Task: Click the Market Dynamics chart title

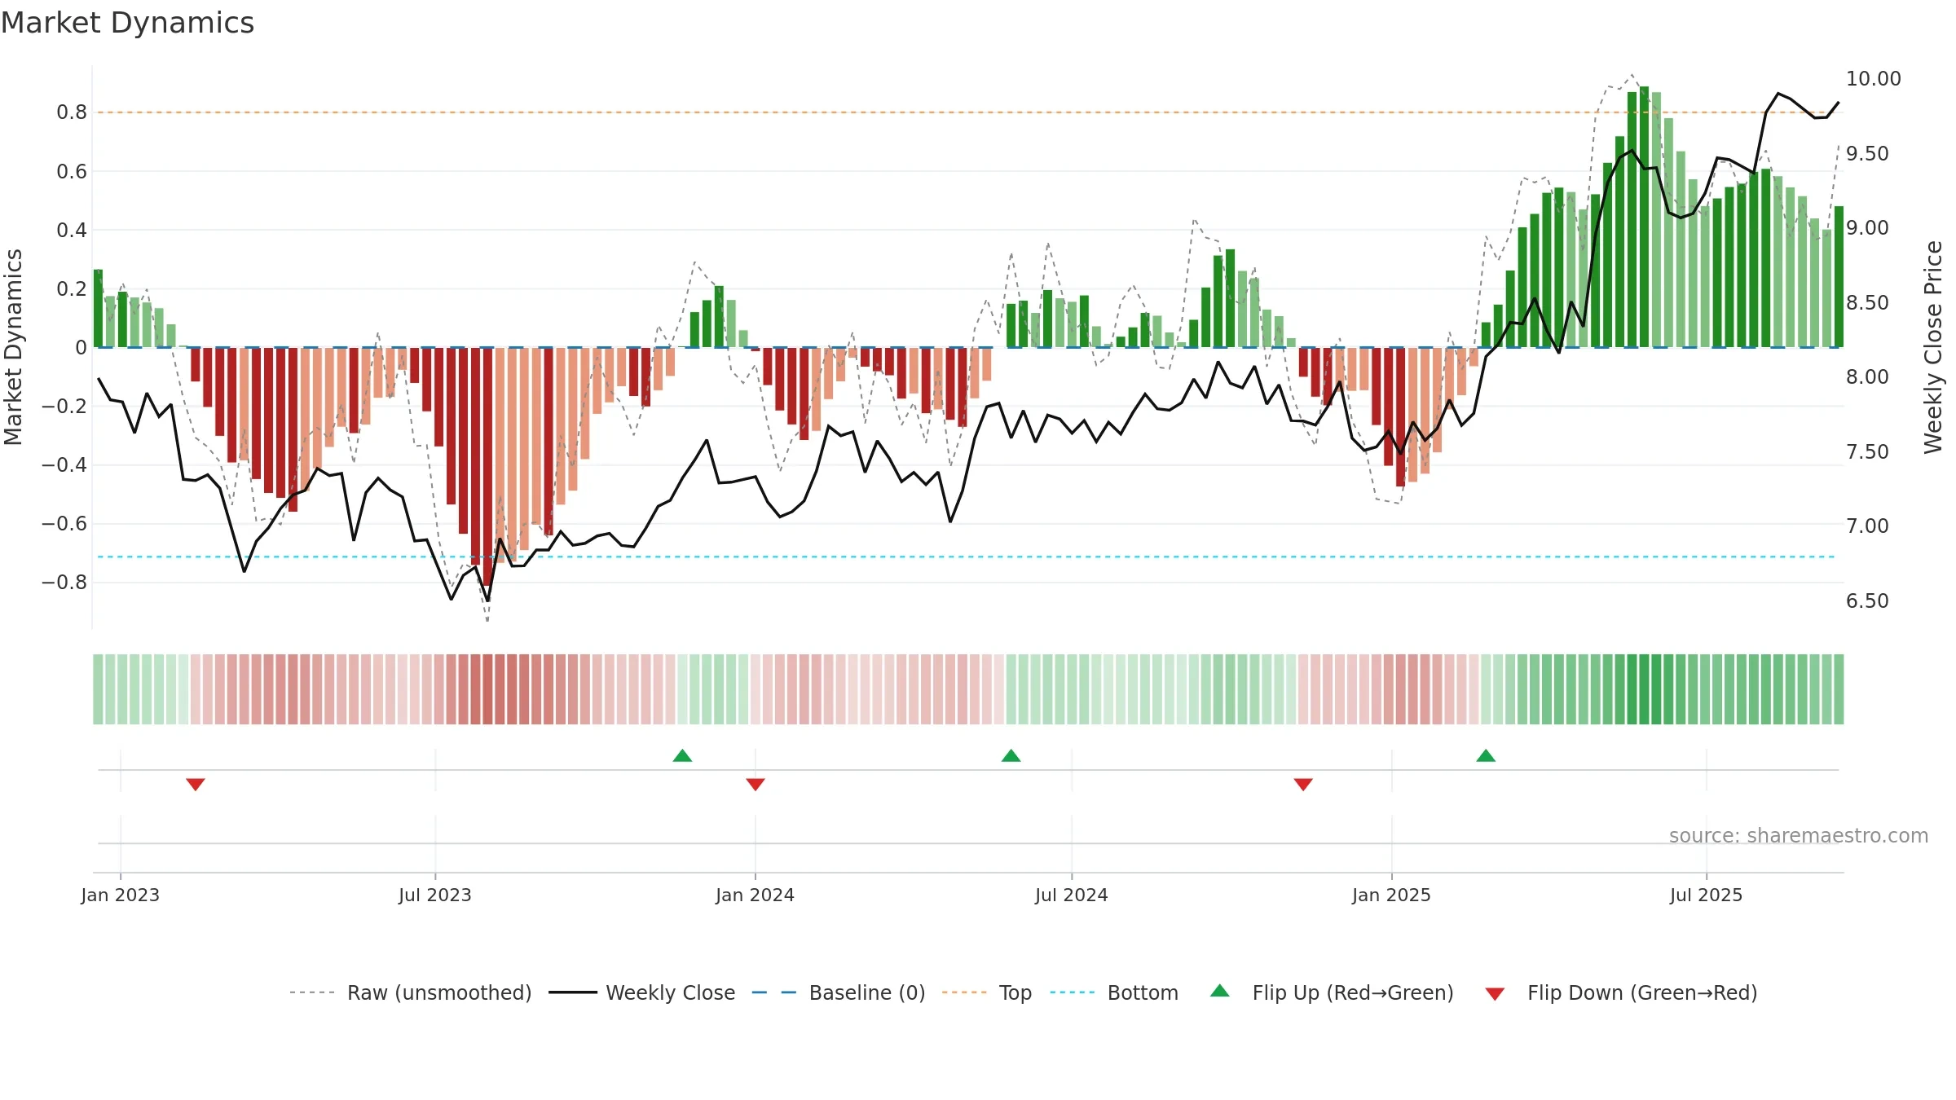Action: tap(127, 23)
